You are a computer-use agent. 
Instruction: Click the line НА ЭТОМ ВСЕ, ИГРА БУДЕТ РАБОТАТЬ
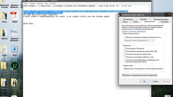(41, 15)
